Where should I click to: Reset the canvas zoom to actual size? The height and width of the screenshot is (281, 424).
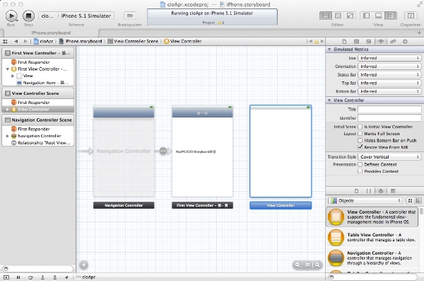tap(307, 265)
